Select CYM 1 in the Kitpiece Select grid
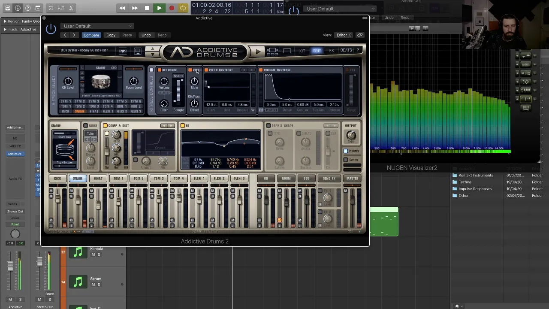Image resolution: width=549 pixels, height=309 pixels. pyautogui.click(x=65, y=102)
